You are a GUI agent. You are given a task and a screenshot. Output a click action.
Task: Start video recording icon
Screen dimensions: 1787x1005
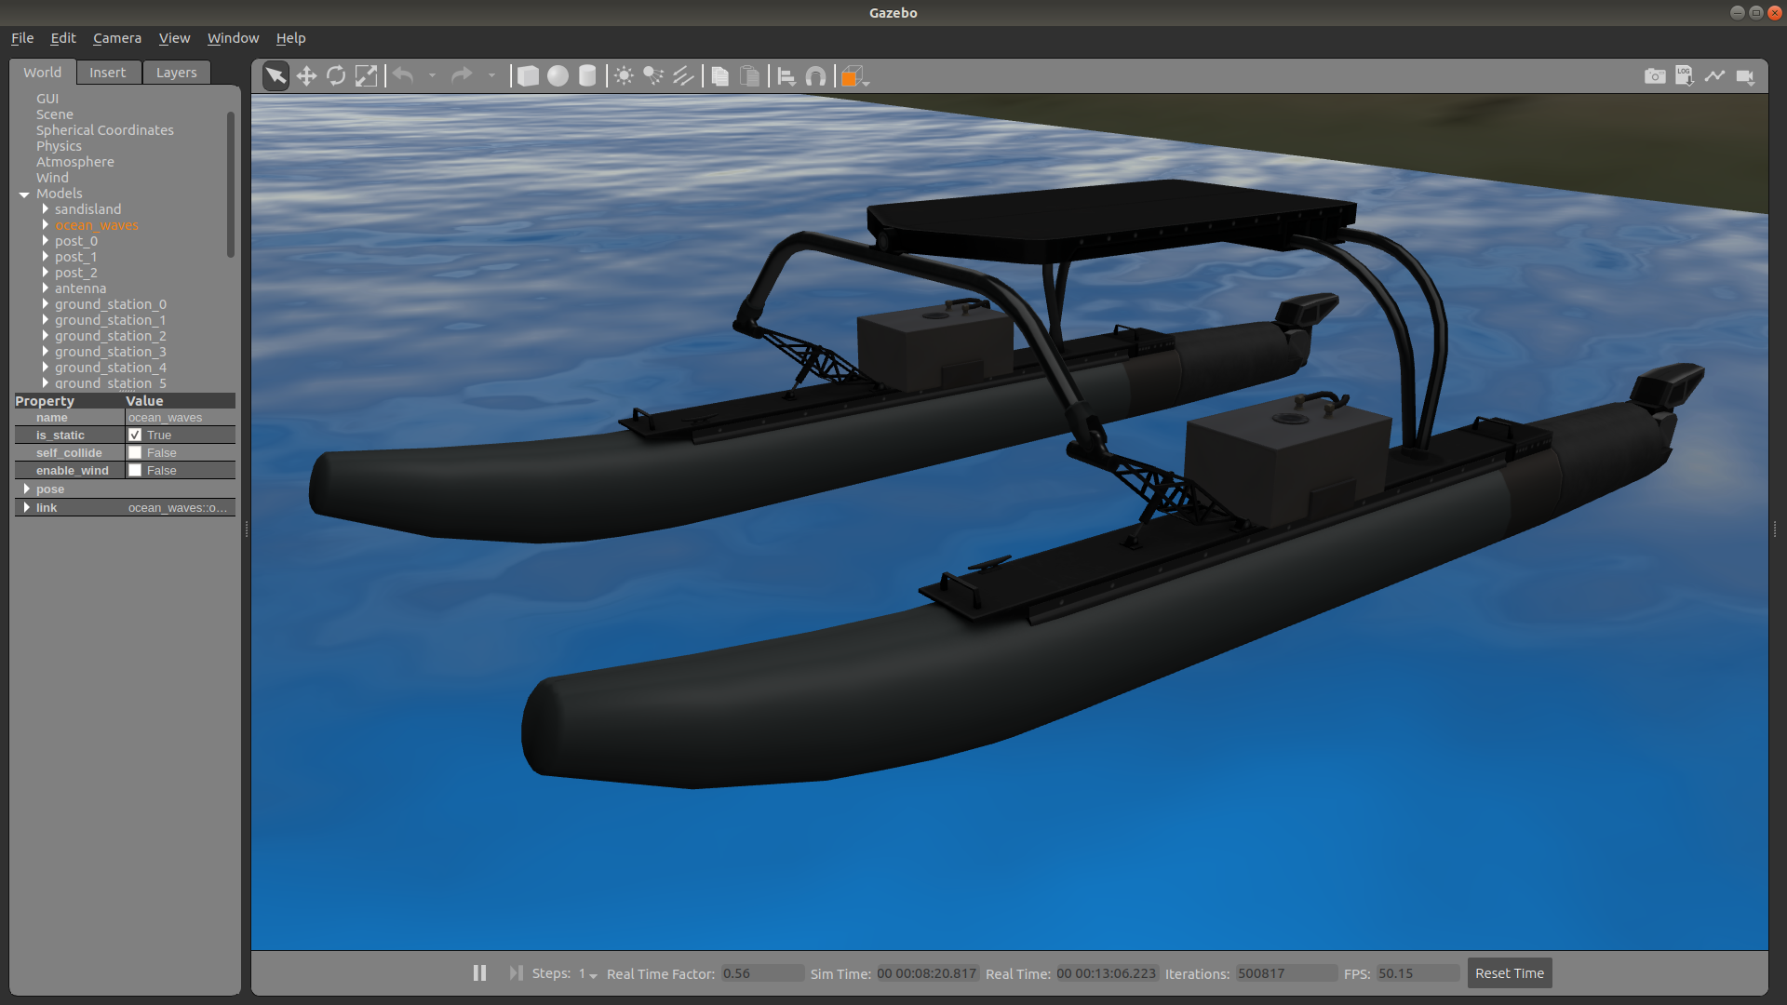[1745, 76]
